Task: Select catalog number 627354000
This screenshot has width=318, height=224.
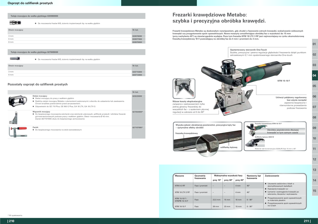Action: pos(137,112)
